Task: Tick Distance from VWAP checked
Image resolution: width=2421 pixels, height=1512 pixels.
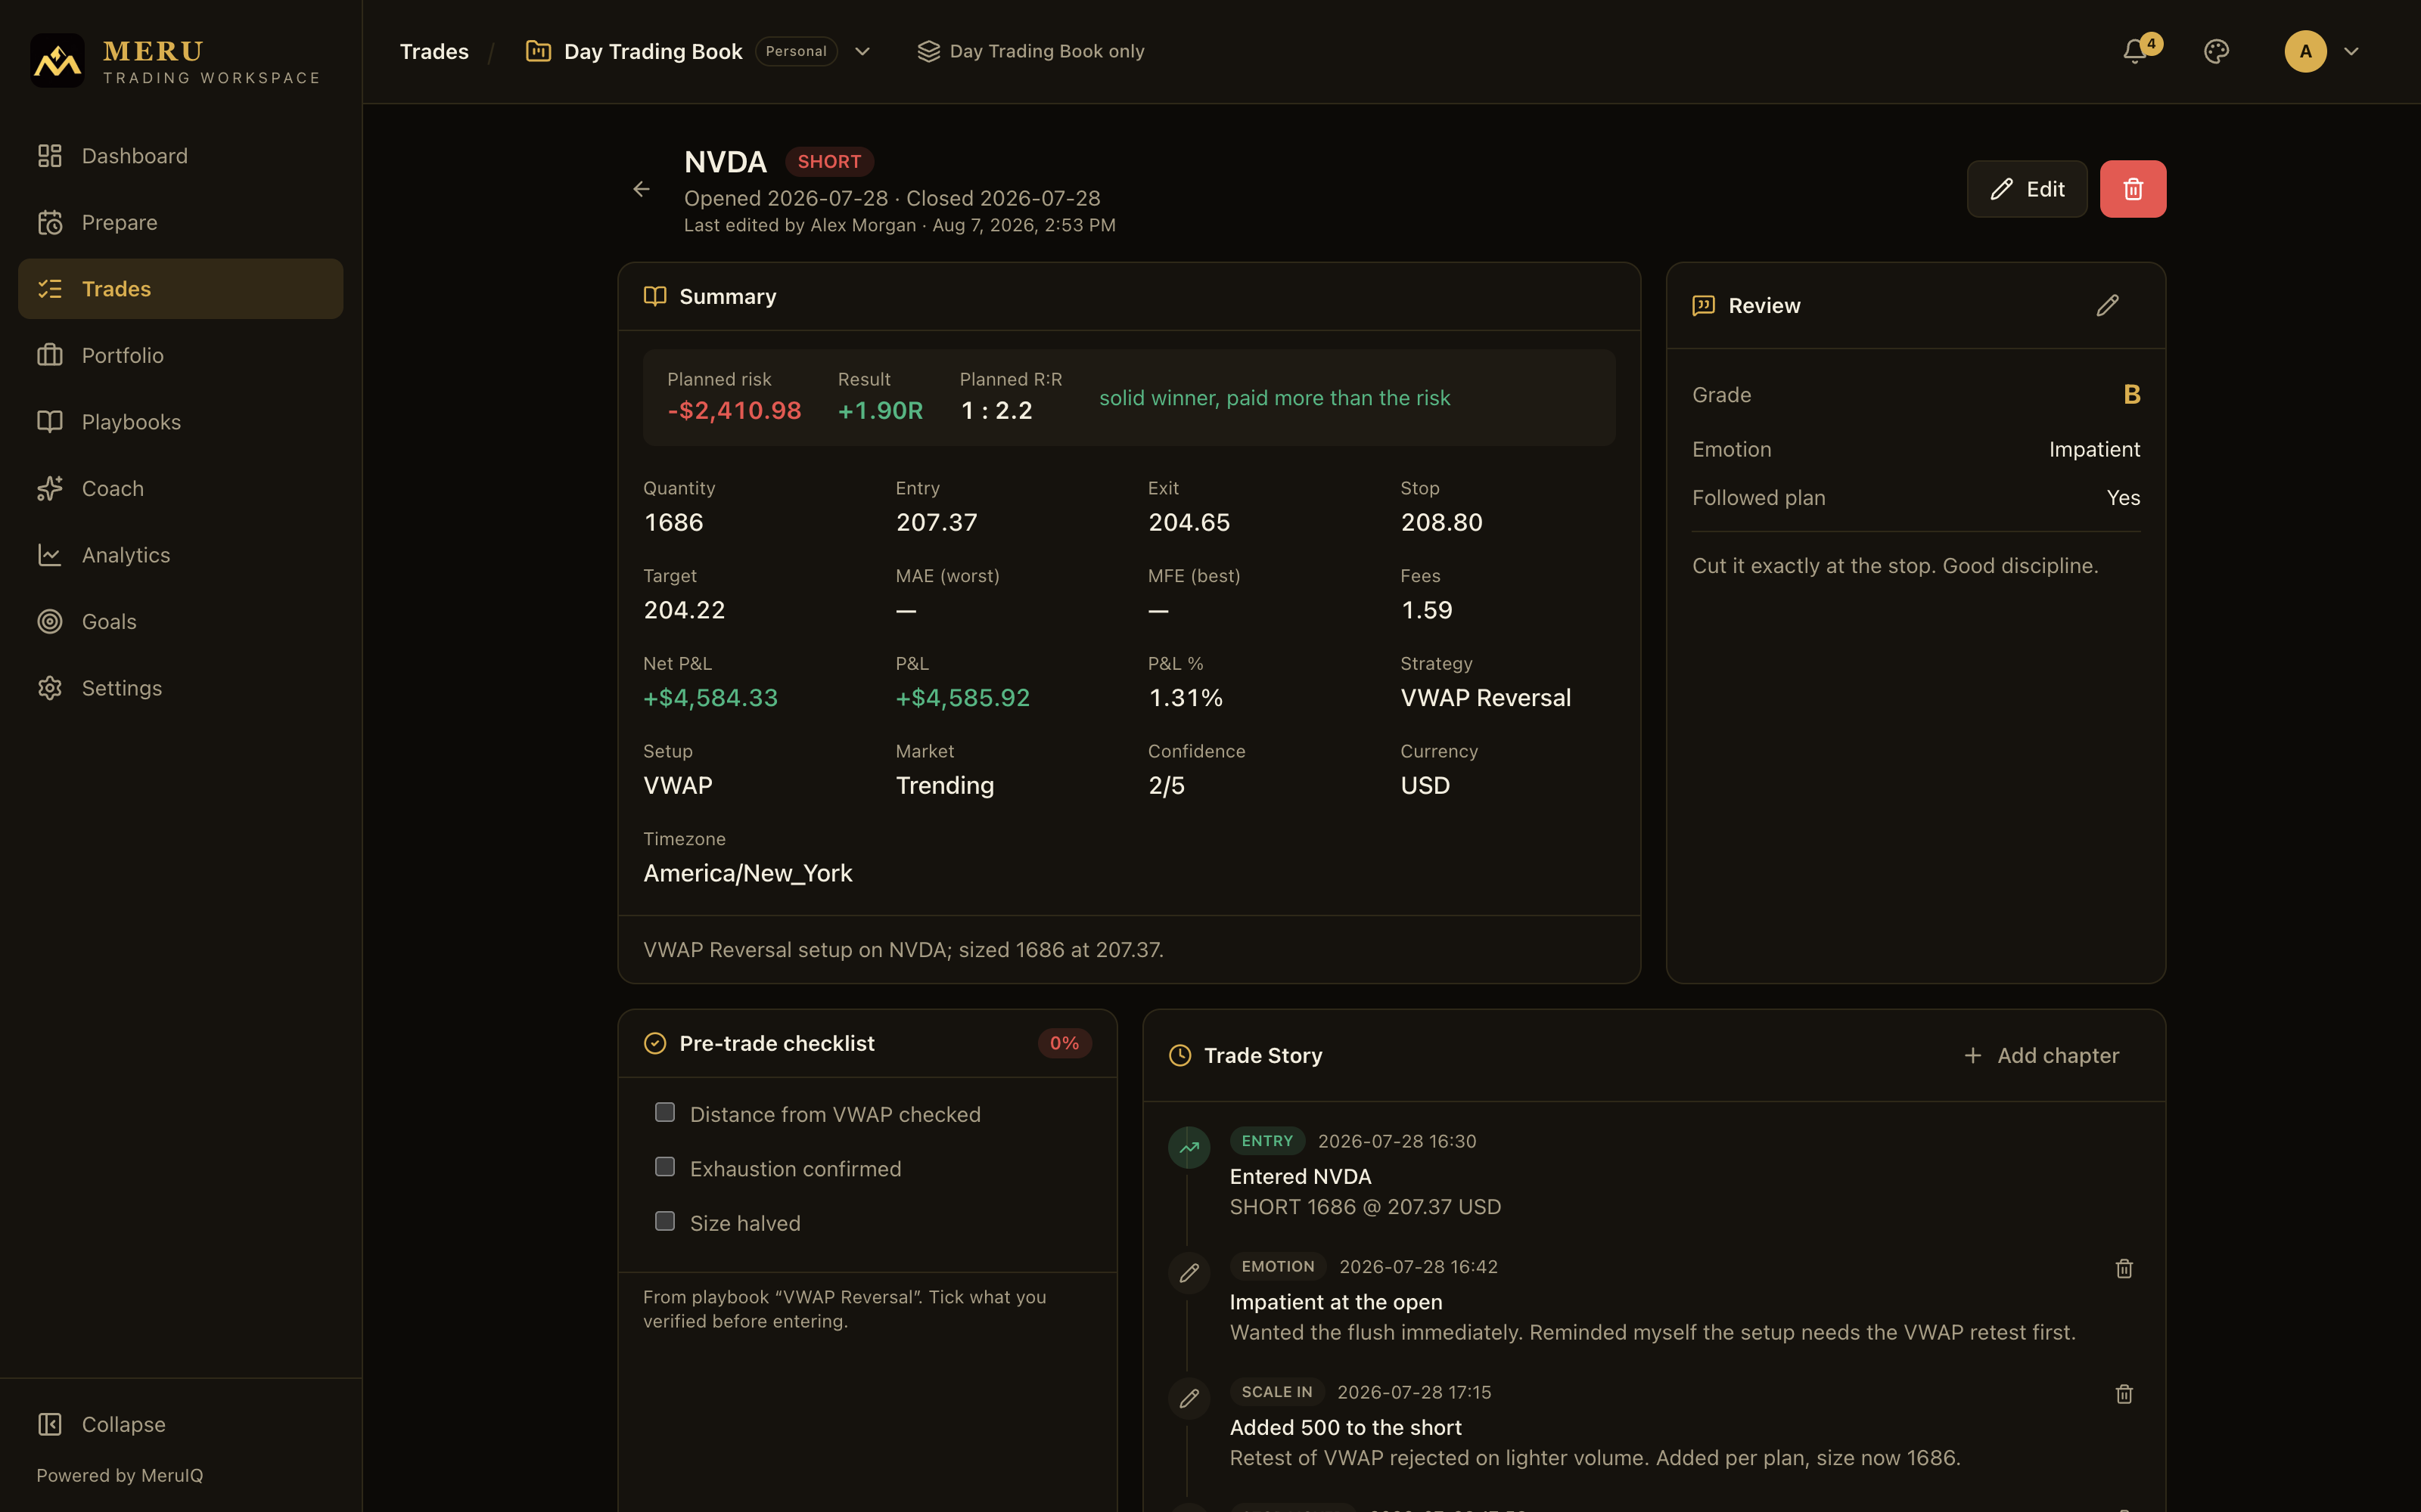Action: coord(664,1112)
